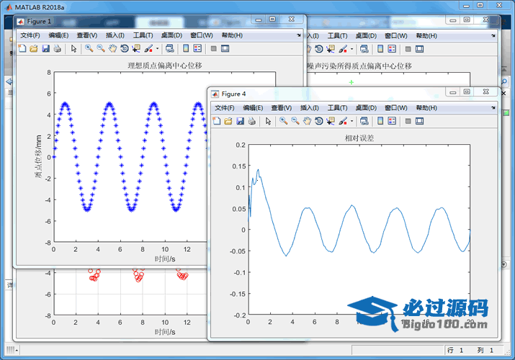Toggle Rotate 3D tool in Figure 1
Viewport: 515px width, 360px height.
(x=124, y=48)
